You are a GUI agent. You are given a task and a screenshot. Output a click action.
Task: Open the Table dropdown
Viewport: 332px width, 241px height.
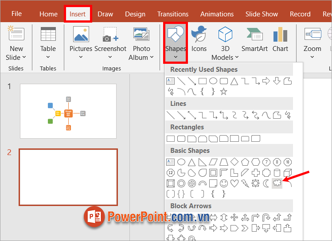point(48,43)
